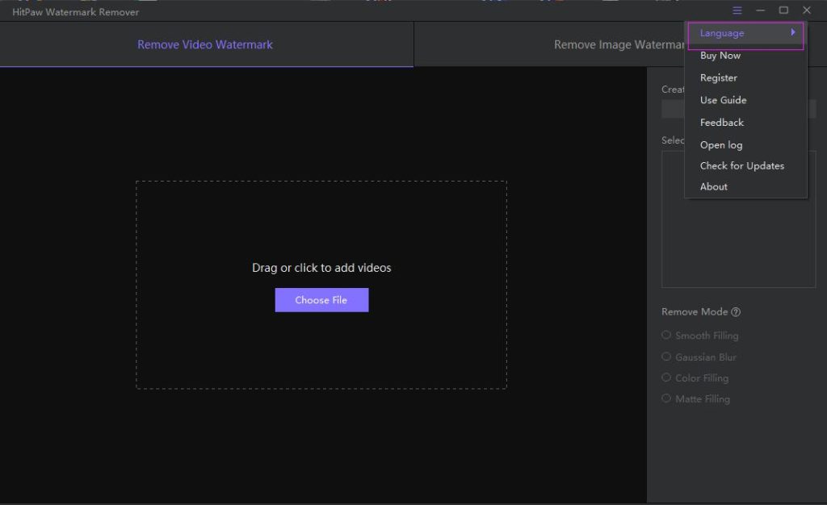Select the Smooth Filling radio button

coord(666,335)
